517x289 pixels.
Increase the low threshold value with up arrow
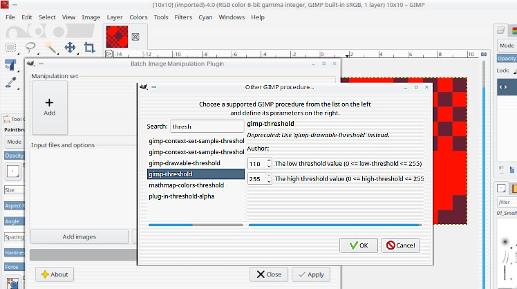click(269, 160)
